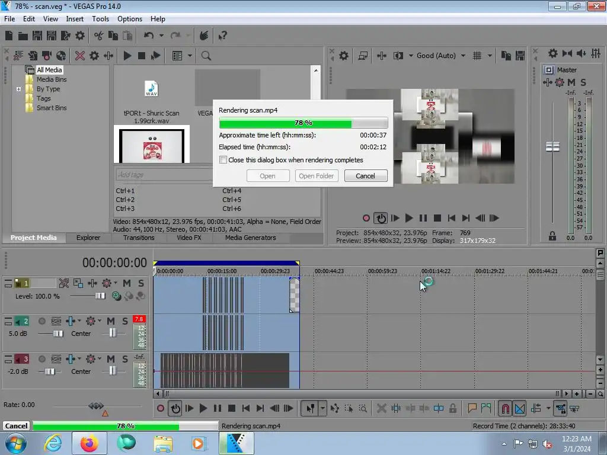Click track 2 FX icon
This screenshot has width=607, height=455.
[x=71, y=321]
